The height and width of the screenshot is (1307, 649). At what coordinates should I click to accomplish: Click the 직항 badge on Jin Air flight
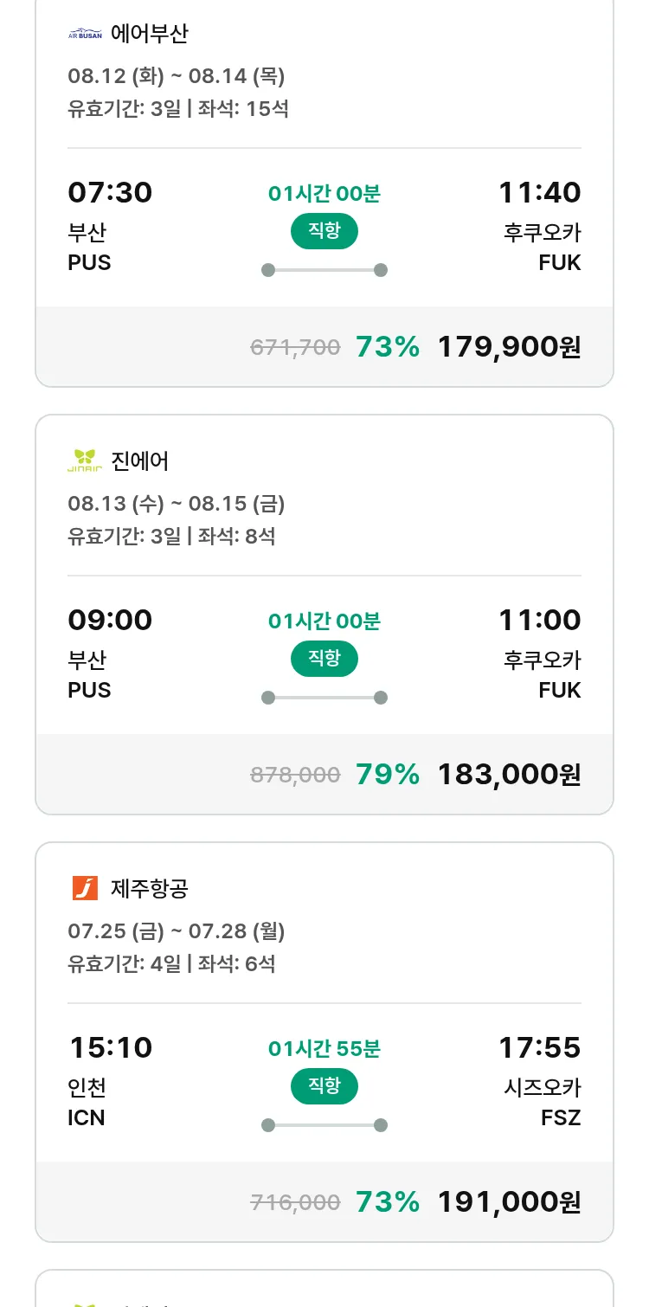click(324, 659)
